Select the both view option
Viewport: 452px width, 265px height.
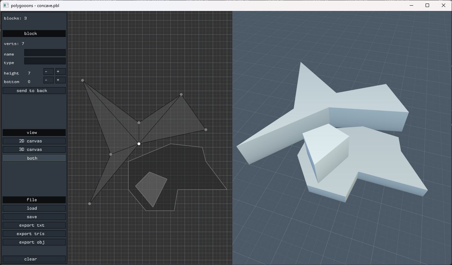(x=34, y=158)
